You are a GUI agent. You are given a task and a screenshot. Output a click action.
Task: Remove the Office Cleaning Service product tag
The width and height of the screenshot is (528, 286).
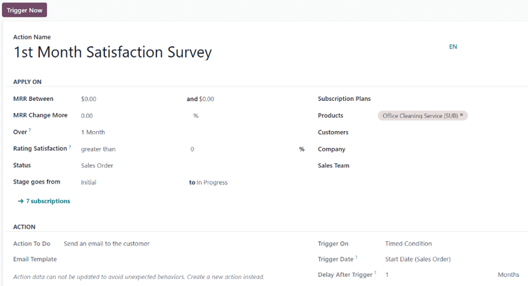point(461,115)
